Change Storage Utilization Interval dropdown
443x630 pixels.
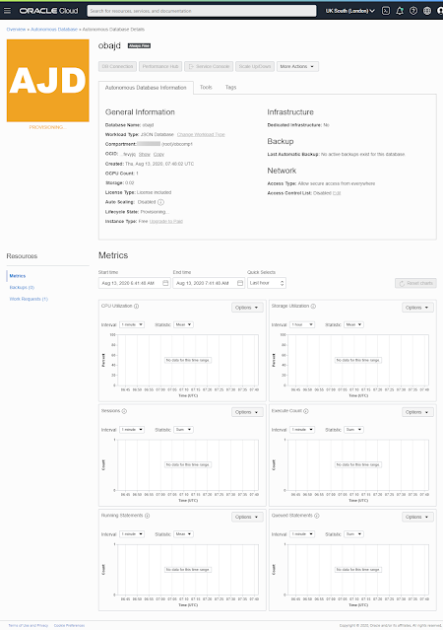pos(302,324)
